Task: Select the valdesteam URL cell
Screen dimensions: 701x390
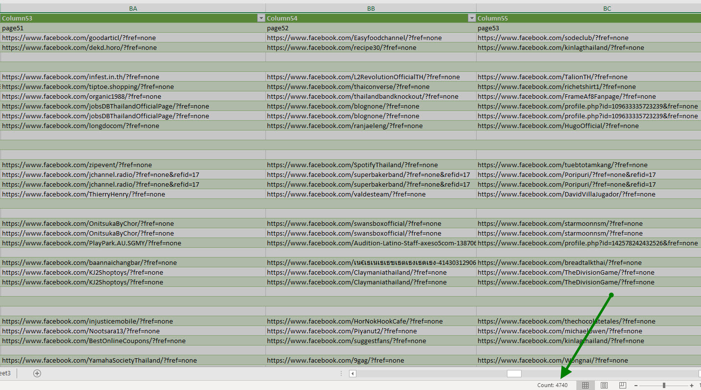Action: tap(371, 194)
